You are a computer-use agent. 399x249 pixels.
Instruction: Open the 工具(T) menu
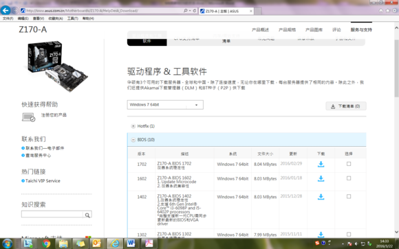click(72, 19)
